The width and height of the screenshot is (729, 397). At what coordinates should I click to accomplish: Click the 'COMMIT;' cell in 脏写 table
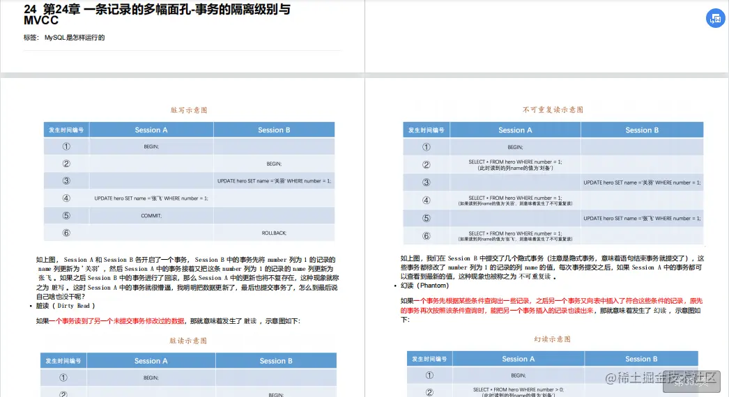(x=151, y=216)
